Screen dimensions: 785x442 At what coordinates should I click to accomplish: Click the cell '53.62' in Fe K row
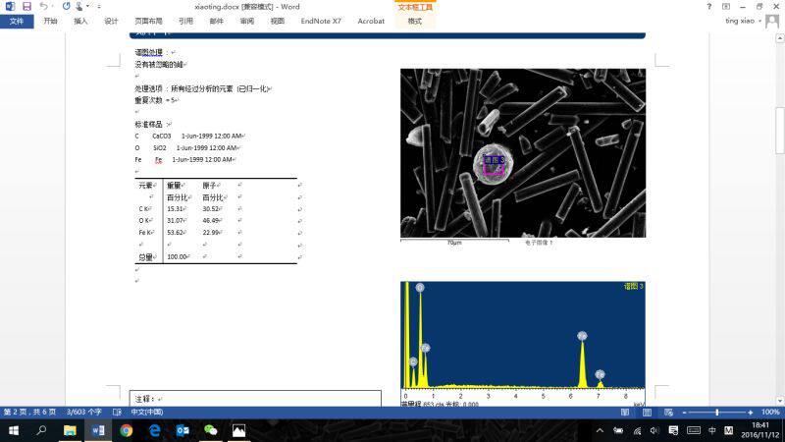click(x=175, y=233)
